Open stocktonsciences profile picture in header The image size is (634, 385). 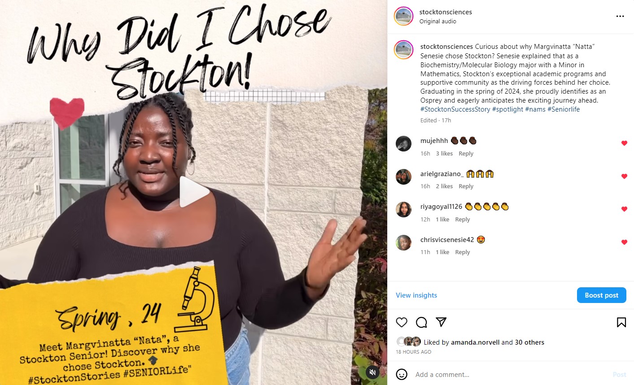403,17
